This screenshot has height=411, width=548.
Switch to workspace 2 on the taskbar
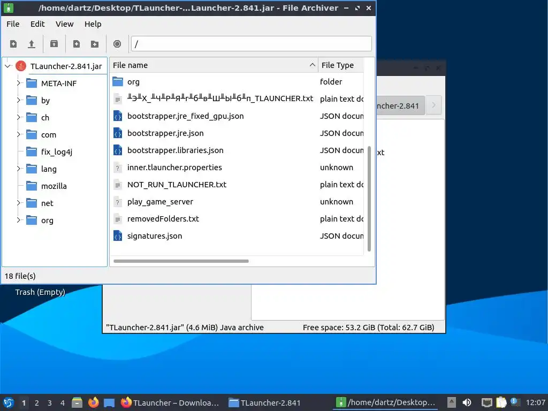pyautogui.click(x=37, y=403)
